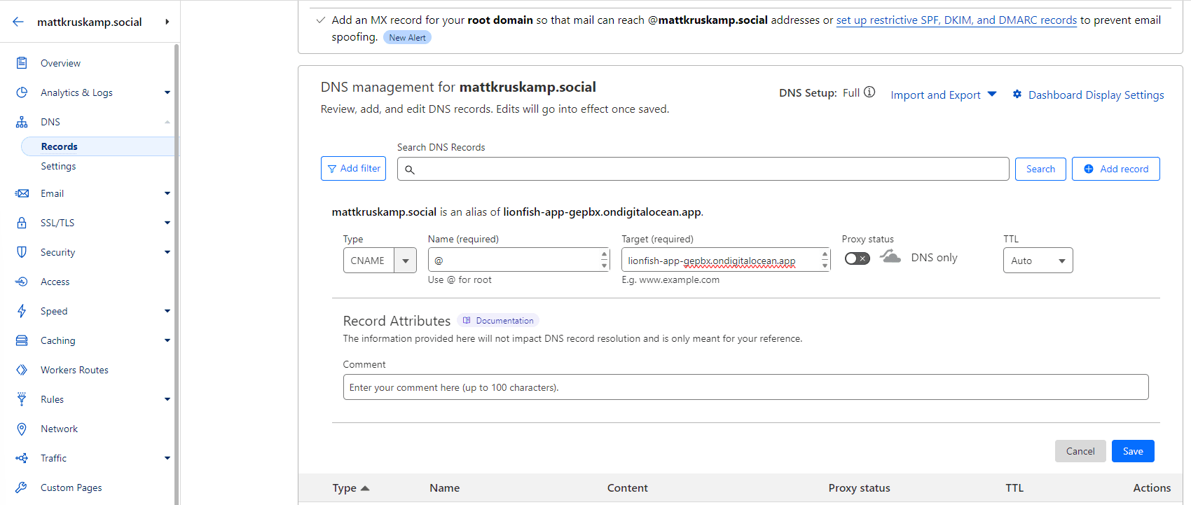Expand the Import and Export menu
This screenshot has height=505, width=1191.
click(943, 95)
